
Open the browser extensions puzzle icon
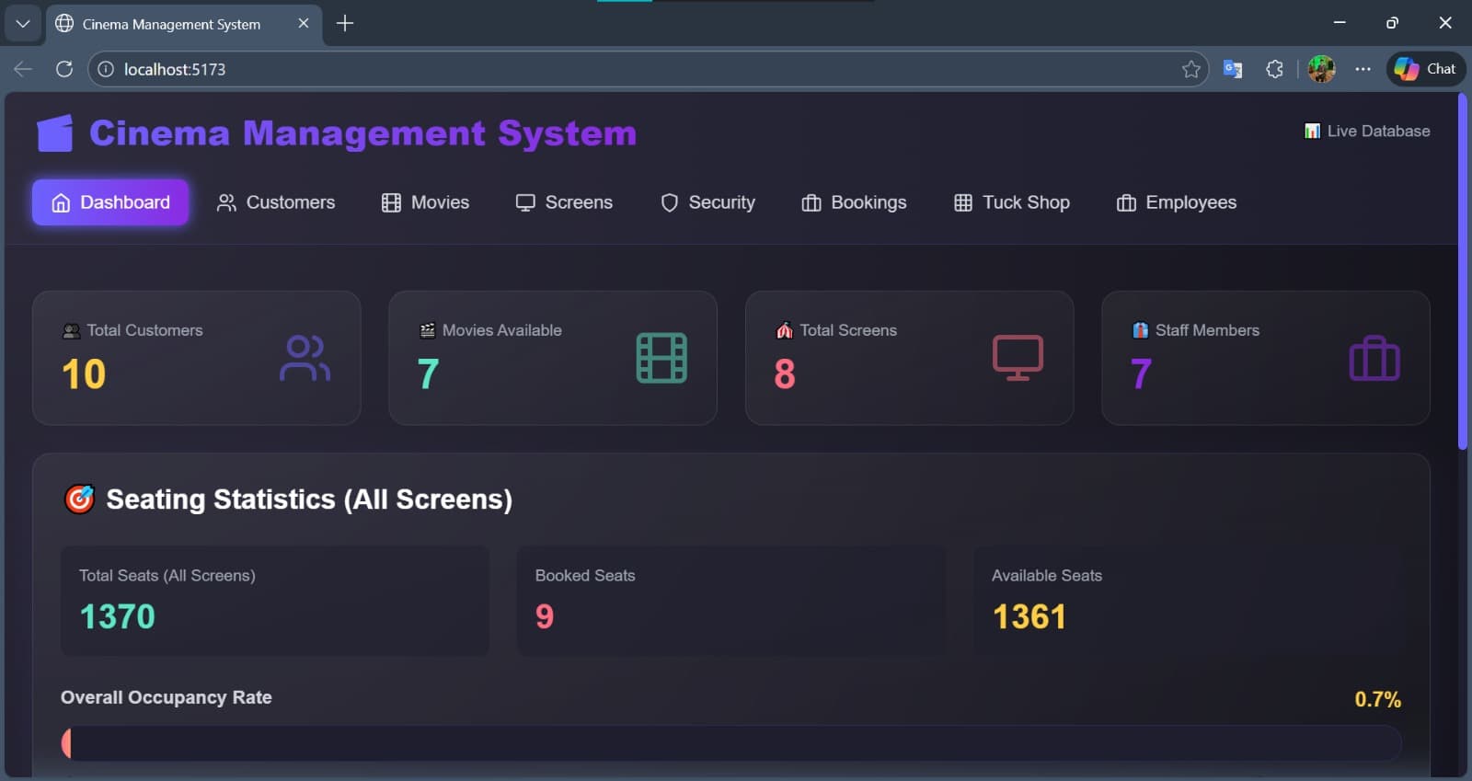click(x=1274, y=69)
